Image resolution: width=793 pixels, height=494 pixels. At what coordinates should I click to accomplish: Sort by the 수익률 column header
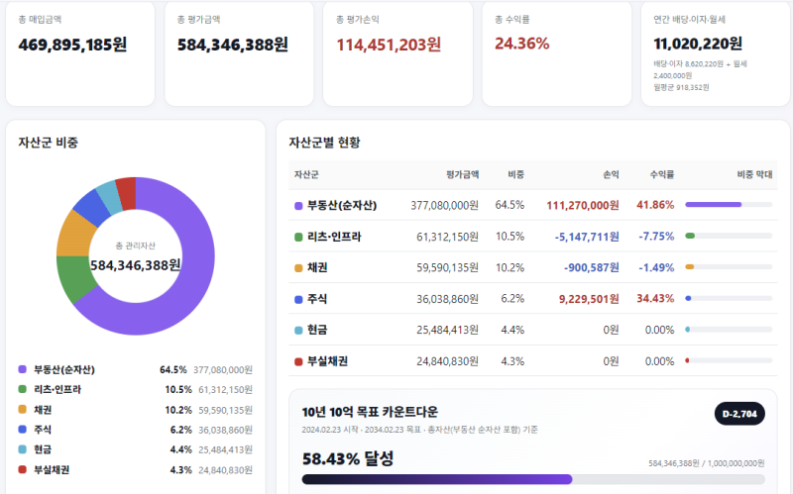click(x=662, y=174)
